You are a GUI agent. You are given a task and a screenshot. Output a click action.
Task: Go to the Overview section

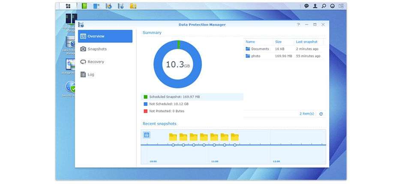[x=105, y=36]
